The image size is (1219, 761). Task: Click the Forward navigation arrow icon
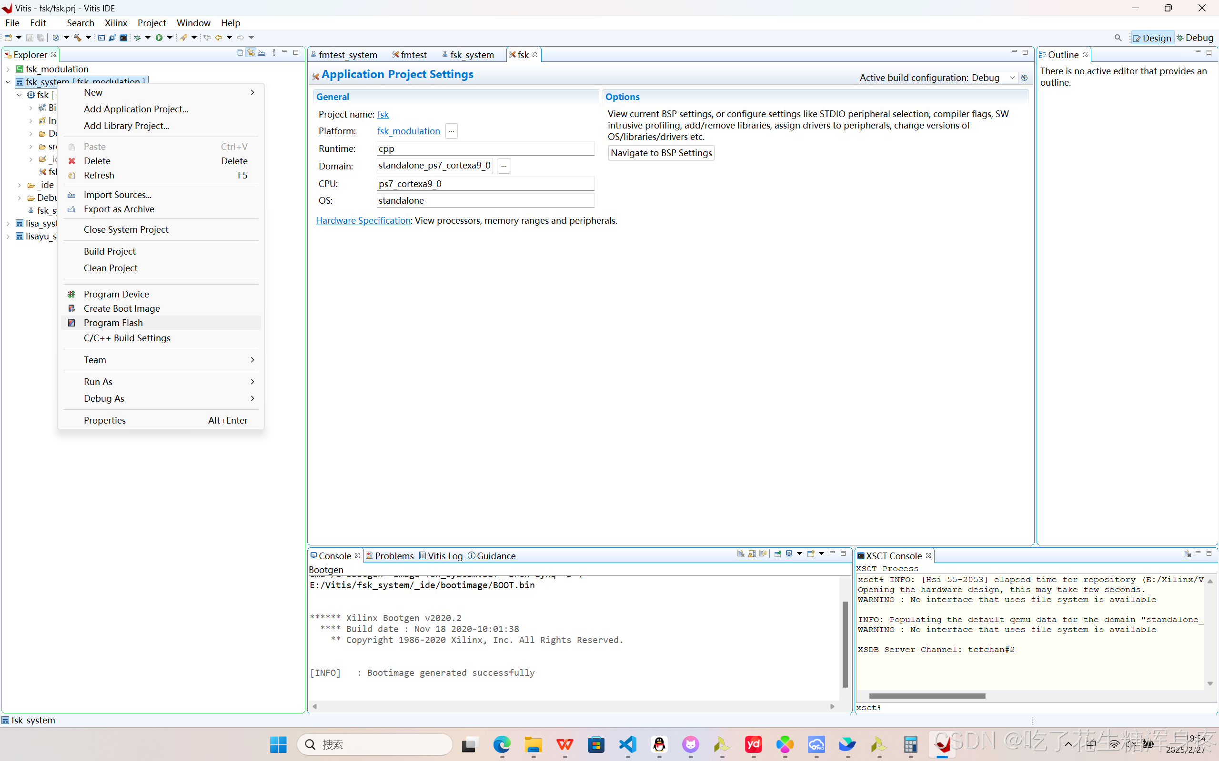point(241,38)
